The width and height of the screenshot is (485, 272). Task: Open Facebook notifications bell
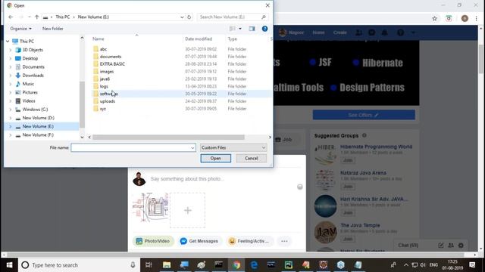pyautogui.click(x=384, y=32)
